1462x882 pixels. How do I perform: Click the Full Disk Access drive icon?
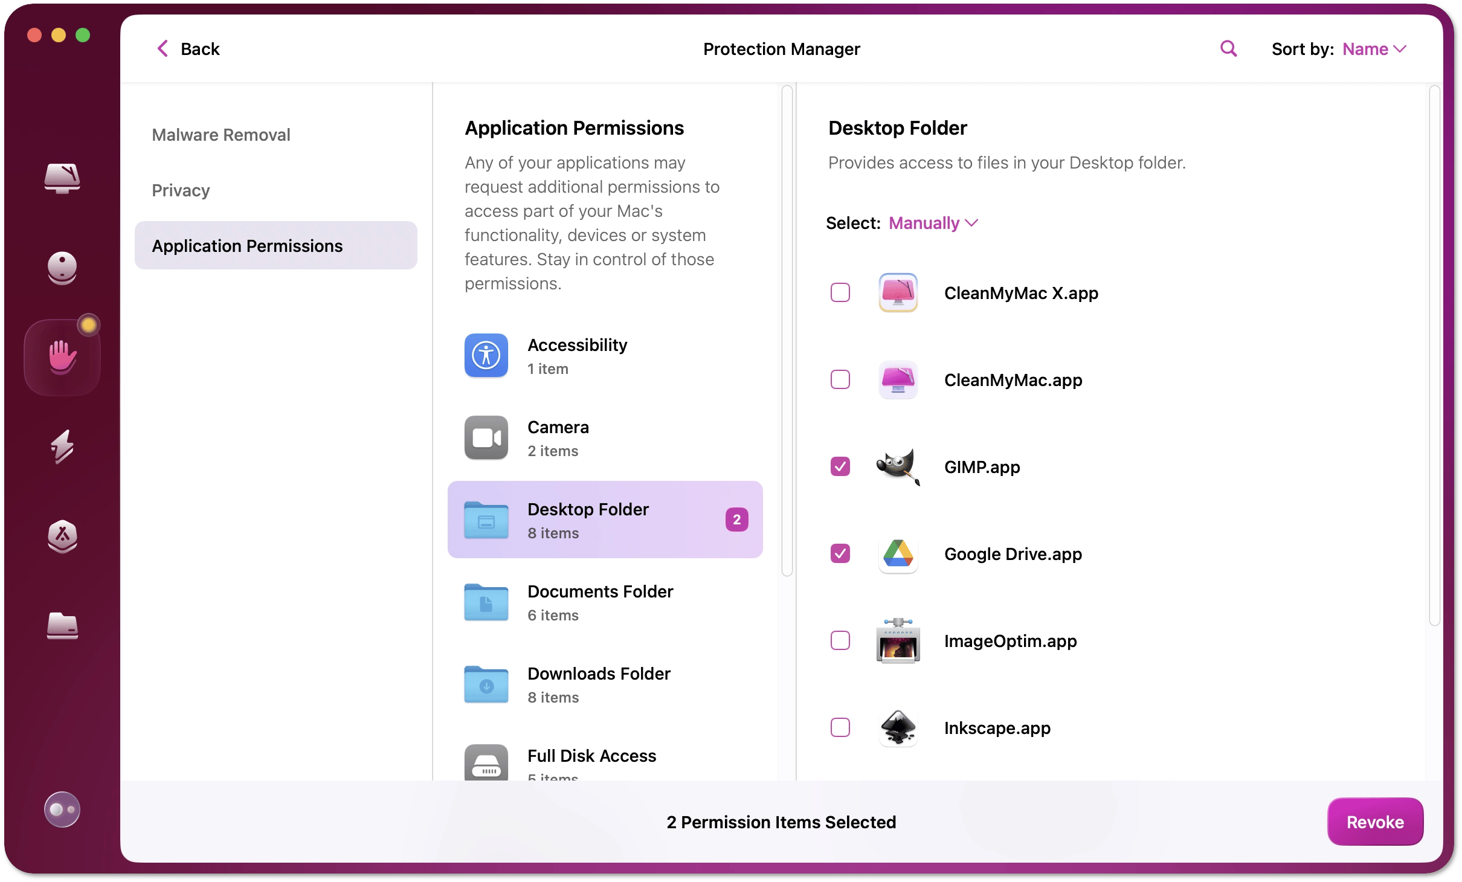[486, 762]
